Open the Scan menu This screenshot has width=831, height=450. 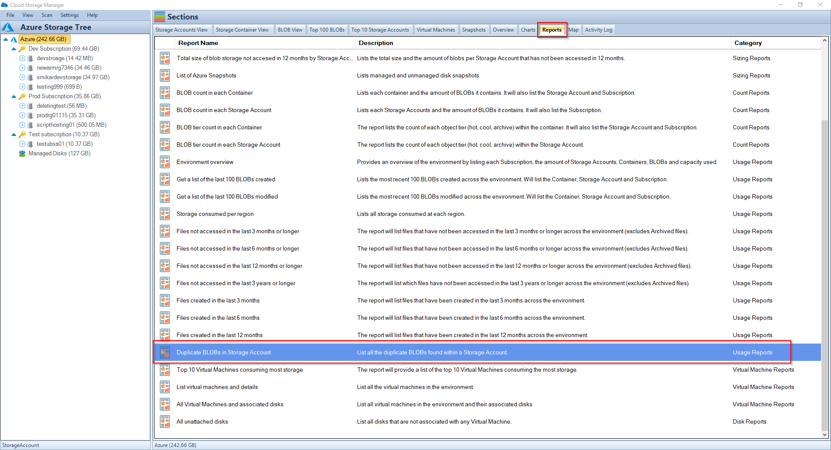click(x=47, y=15)
